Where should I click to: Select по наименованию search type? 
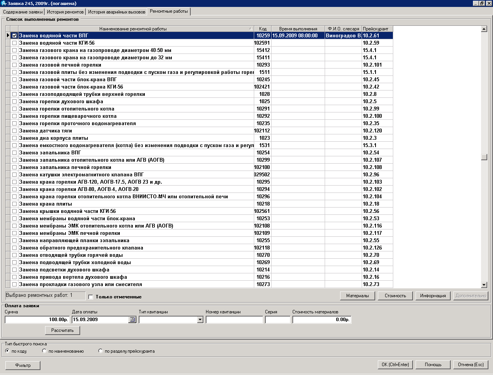pos(45,351)
